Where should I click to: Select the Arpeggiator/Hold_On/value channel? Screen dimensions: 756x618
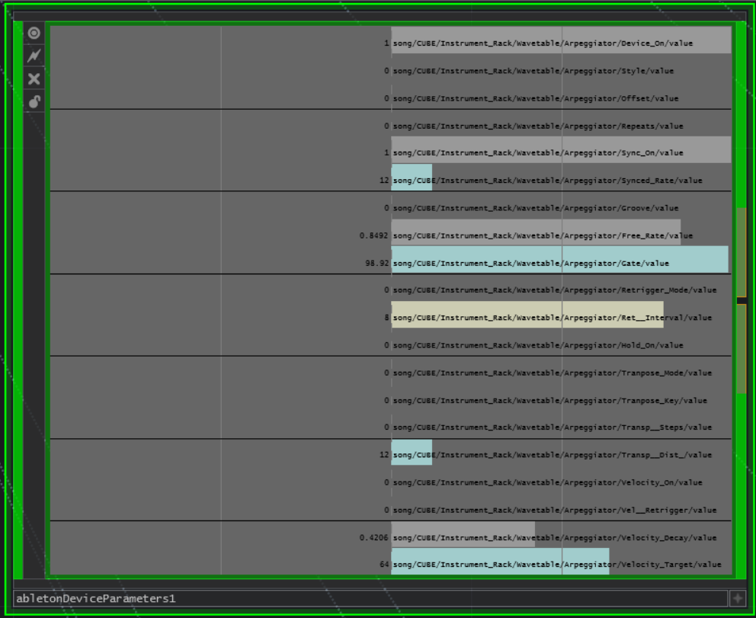[538, 345]
